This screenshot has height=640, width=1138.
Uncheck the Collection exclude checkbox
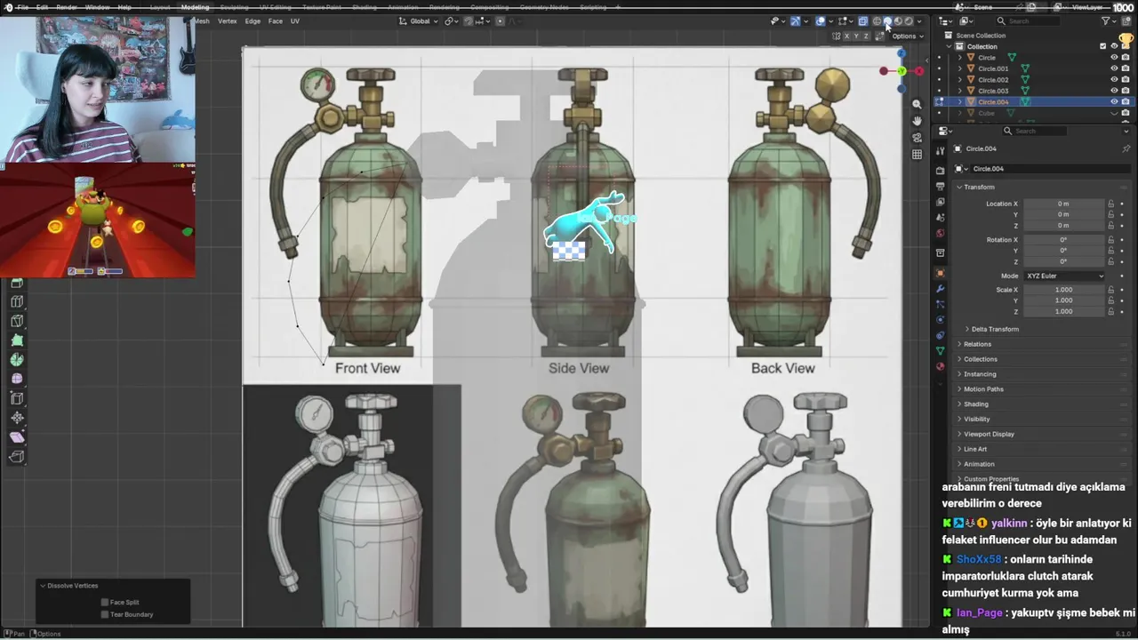[1102, 46]
